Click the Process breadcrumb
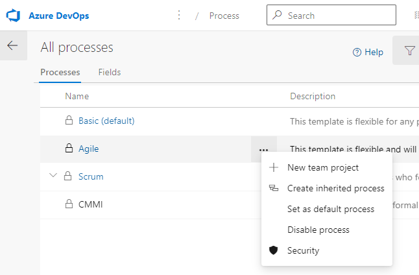 (224, 16)
